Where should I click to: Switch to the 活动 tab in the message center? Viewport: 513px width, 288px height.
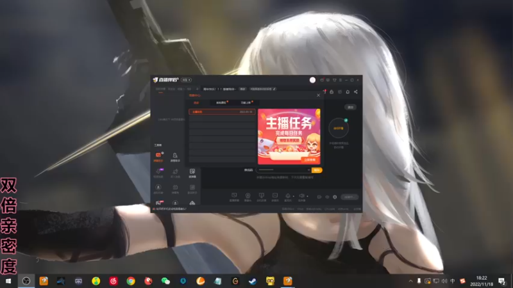point(196,103)
